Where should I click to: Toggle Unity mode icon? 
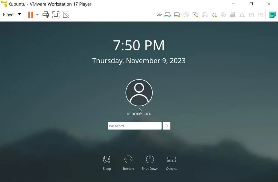tap(66, 15)
